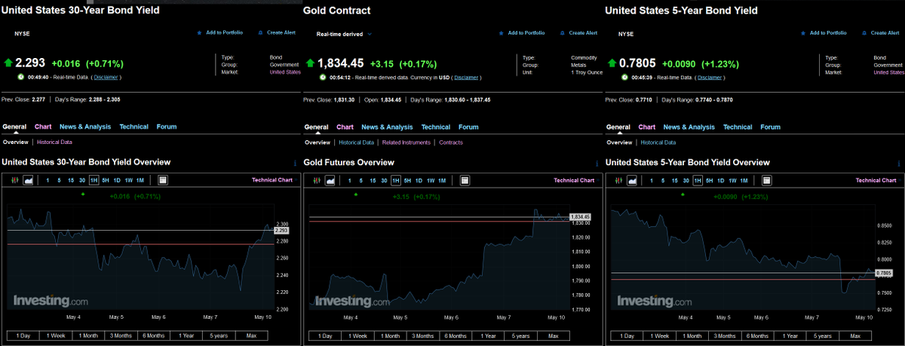Click the bell icon beside Gold Create Alert
The width and height of the screenshot is (905, 346).
pyautogui.click(x=563, y=33)
